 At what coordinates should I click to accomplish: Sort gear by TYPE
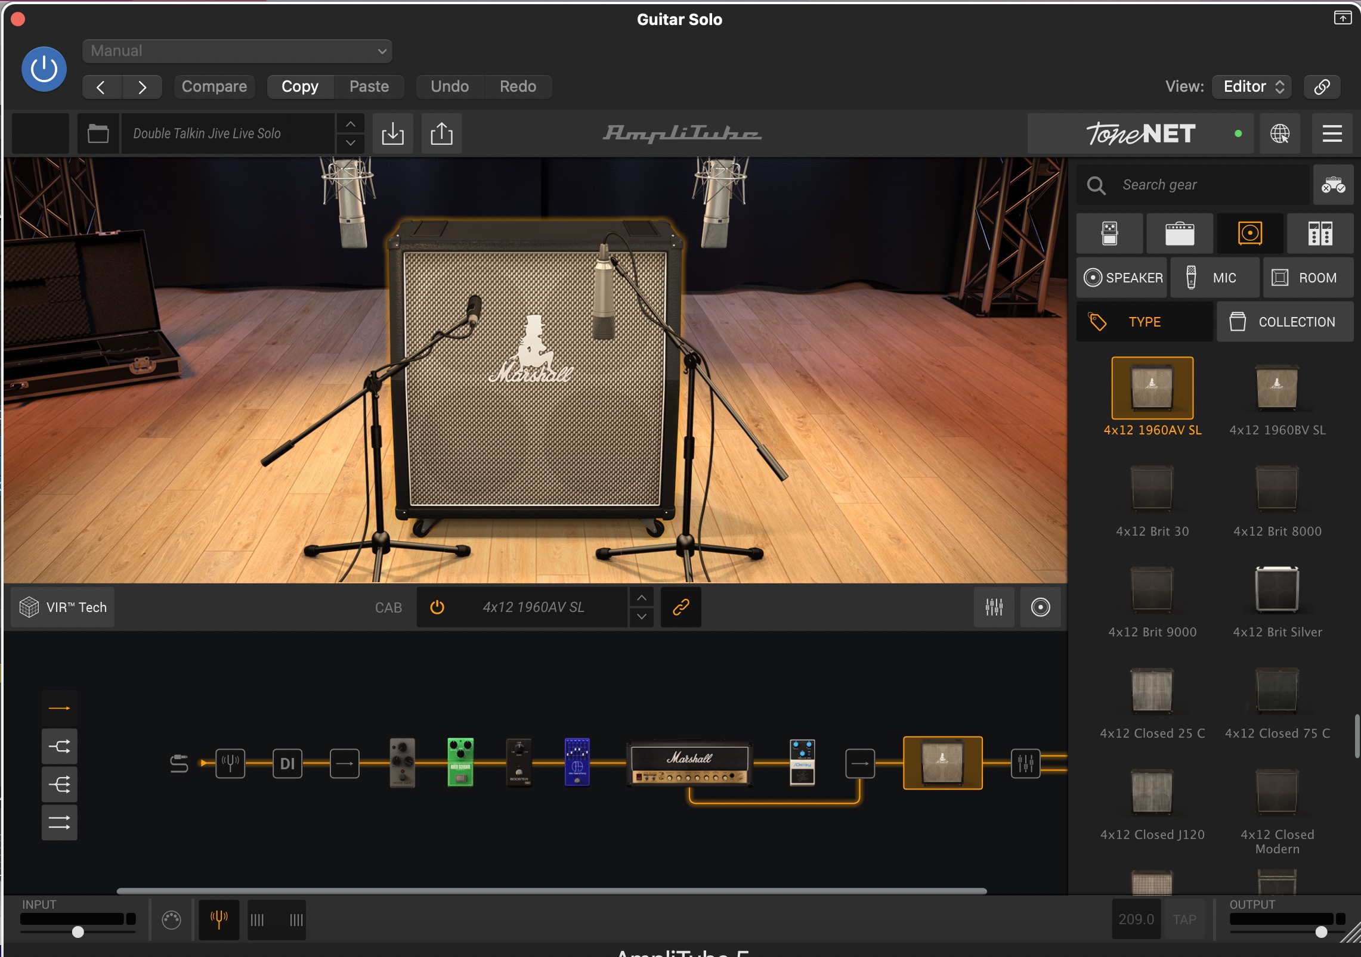[x=1145, y=322]
